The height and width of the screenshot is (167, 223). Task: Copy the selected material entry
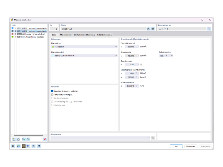18,139
